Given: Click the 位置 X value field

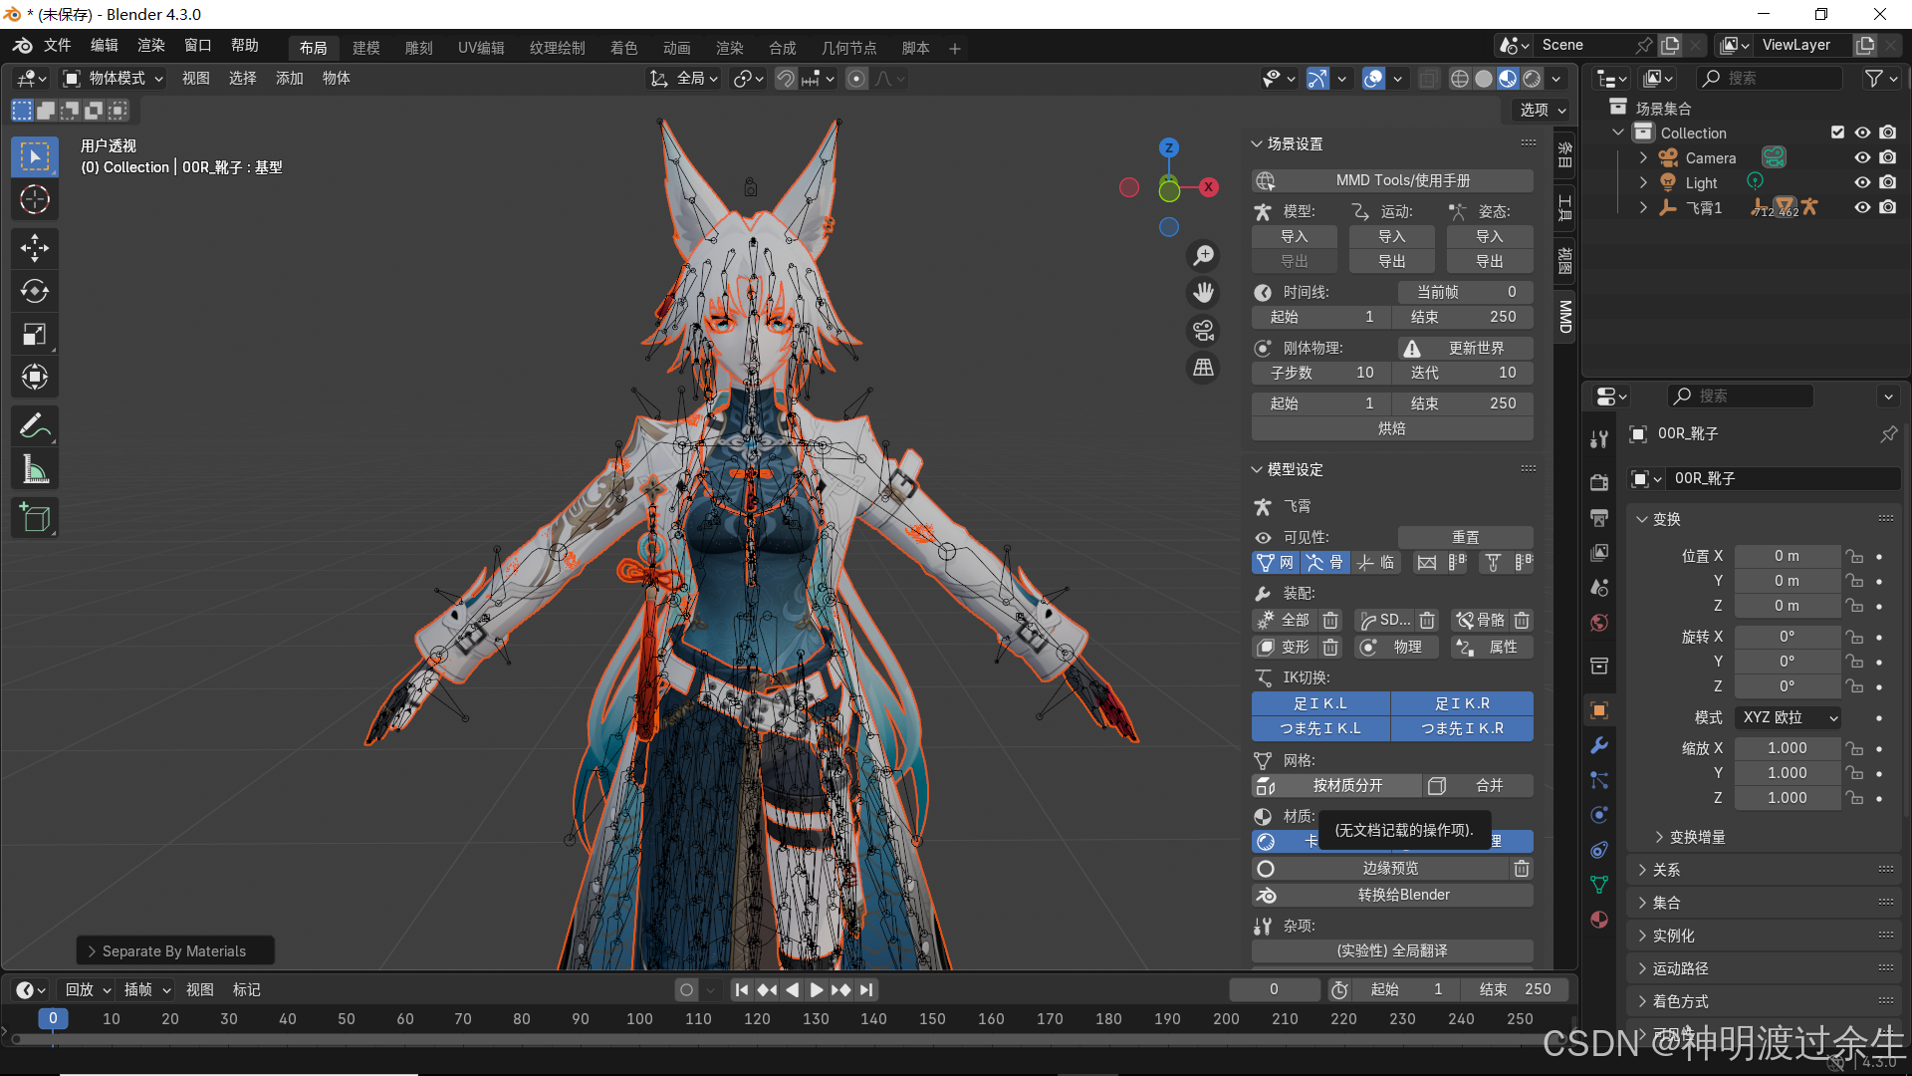Looking at the screenshot, I should point(1787,556).
